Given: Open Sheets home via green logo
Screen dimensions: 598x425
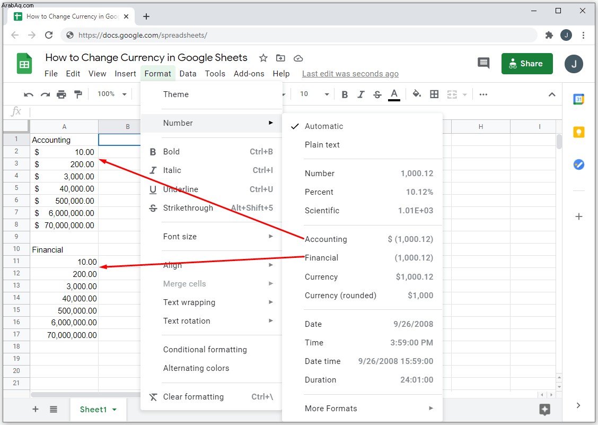Looking at the screenshot, I should click(x=24, y=63).
